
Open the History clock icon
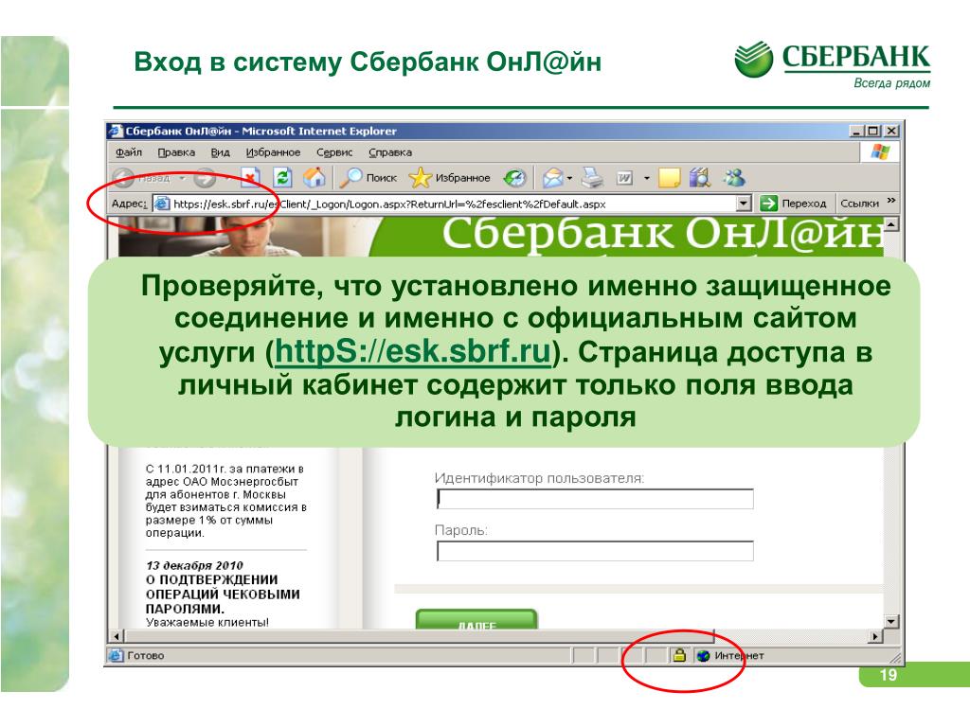tap(514, 178)
